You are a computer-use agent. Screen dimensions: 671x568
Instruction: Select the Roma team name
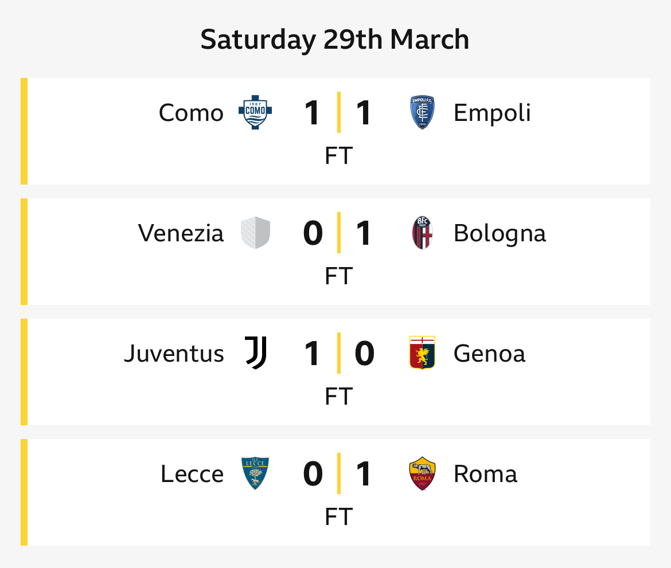[486, 474]
